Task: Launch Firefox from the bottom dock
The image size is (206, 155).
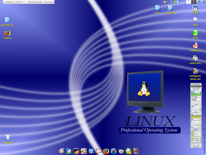Action: [106, 151]
